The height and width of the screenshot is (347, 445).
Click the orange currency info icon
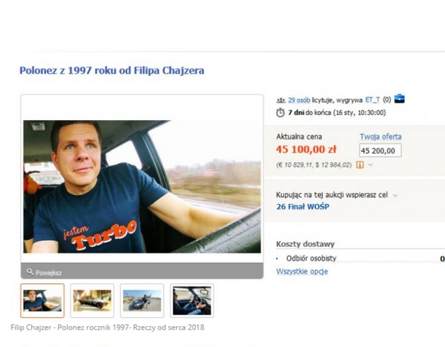point(360,164)
